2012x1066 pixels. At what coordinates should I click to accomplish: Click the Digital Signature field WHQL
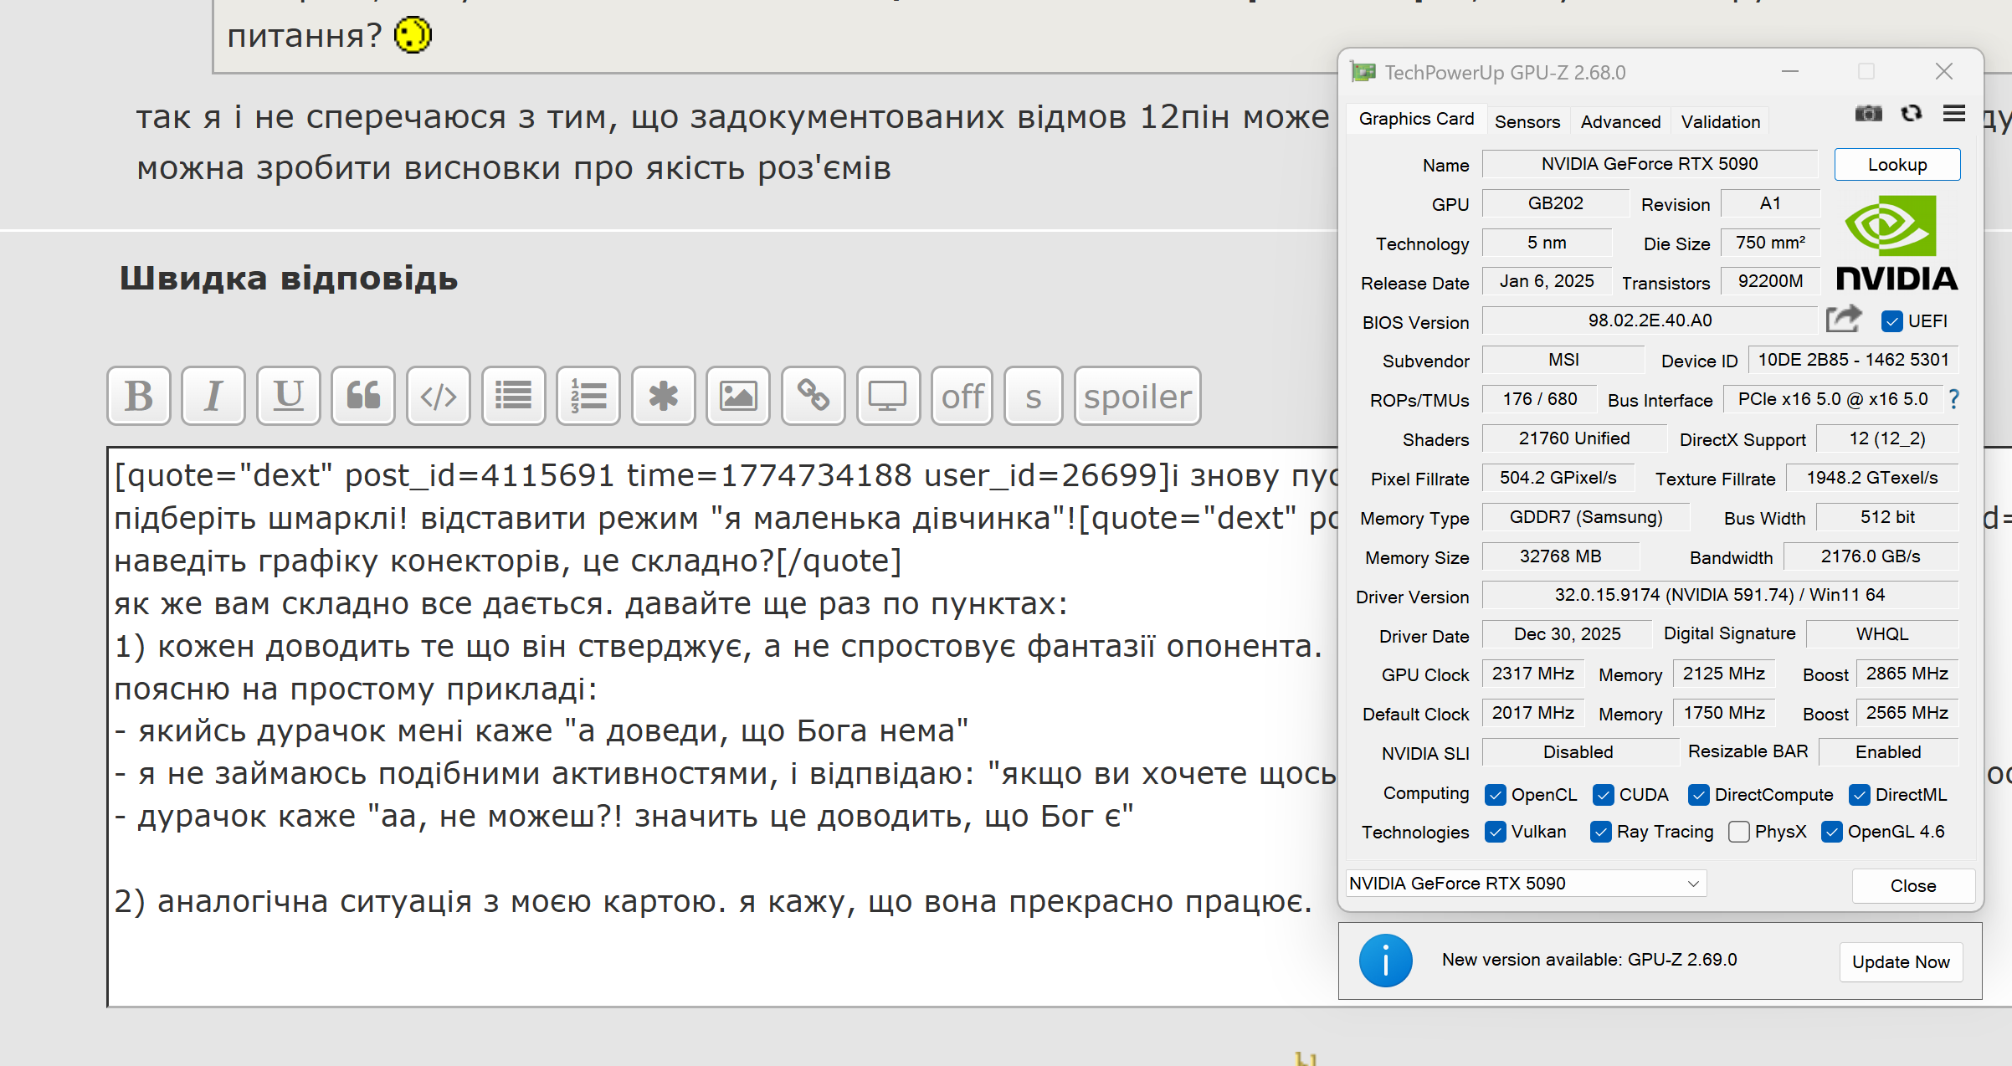pos(1882,634)
